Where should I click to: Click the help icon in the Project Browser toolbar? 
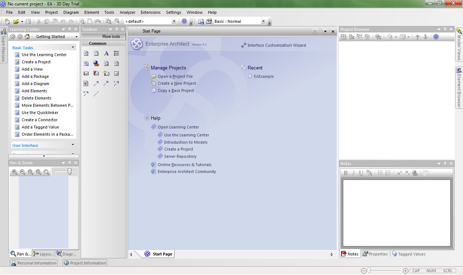pyautogui.click(x=436, y=37)
